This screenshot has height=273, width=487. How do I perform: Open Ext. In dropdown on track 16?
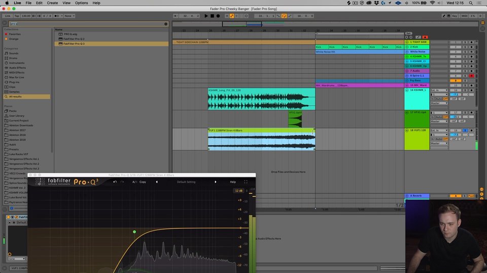tap(439, 90)
